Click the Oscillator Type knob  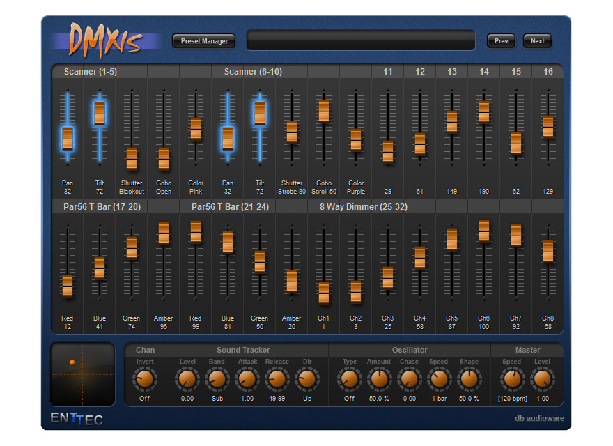(349, 379)
